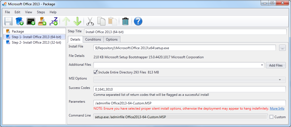The height and width of the screenshot is (127, 291).
Task: Open the MSI Options dropdown
Action: (x=280, y=80)
